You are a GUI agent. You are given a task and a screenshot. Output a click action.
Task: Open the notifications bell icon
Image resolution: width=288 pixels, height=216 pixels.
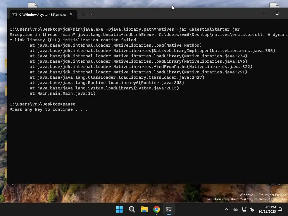click(x=280, y=209)
